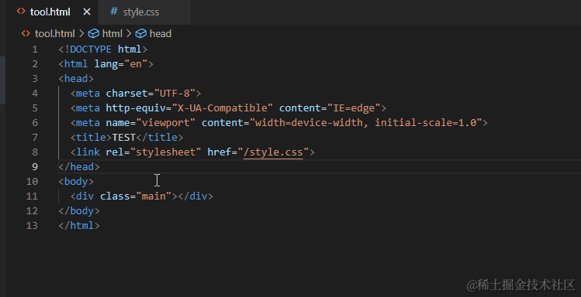This screenshot has width=581, height=297.
Task: Select line number 3 in gutter
Action: (35, 79)
